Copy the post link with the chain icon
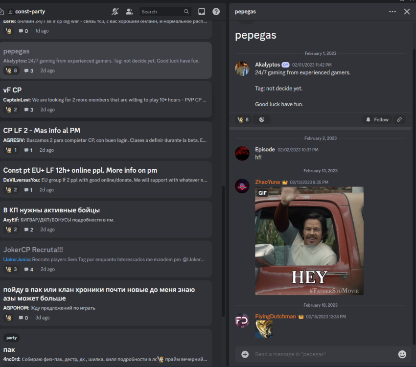The image size is (416, 367). (x=399, y=119)
